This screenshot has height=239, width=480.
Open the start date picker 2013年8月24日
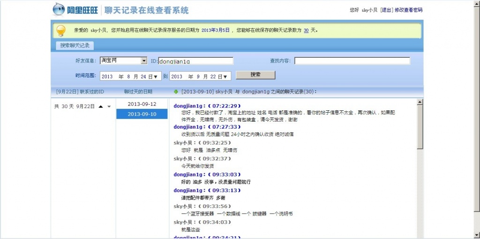click(131, 77)
